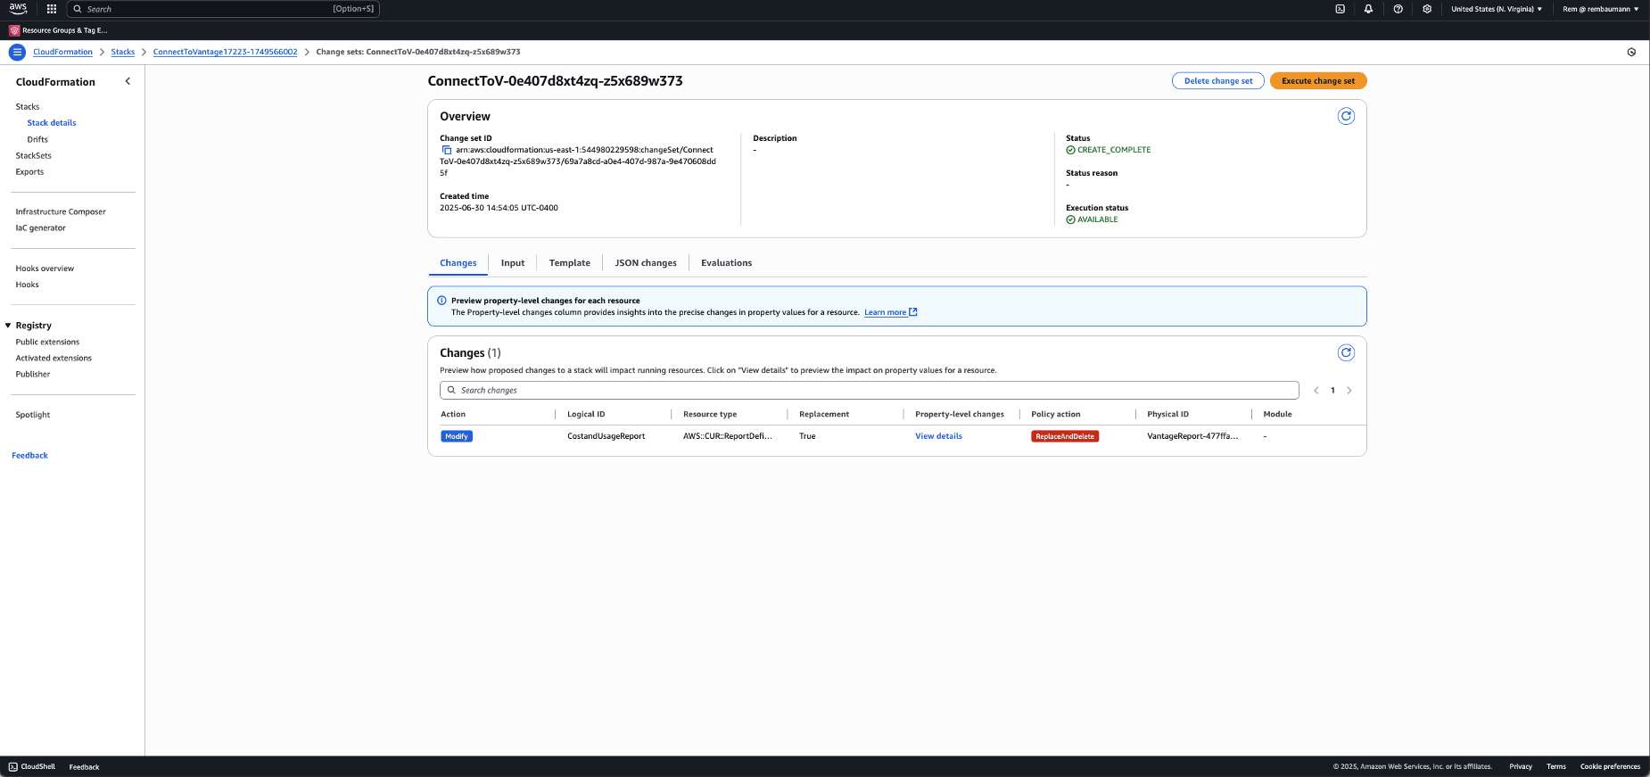Open the settings gear in top bar
This screenshot has height=777, width=1650.
pos(1427,9)
